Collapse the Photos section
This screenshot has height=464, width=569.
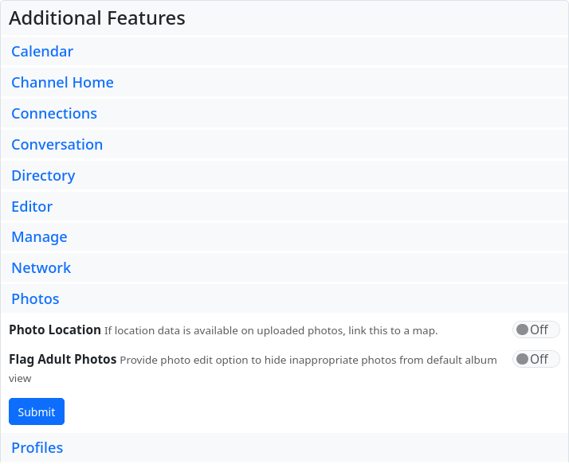[35, 299]
